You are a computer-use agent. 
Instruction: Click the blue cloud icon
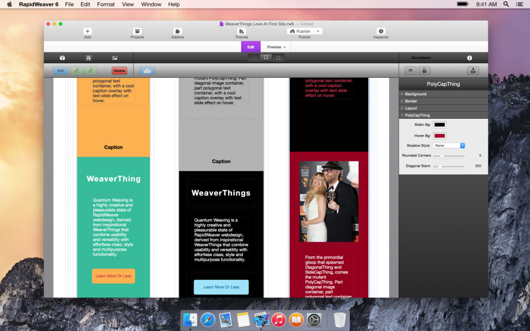pyautogui.click(x=147, y=71)
